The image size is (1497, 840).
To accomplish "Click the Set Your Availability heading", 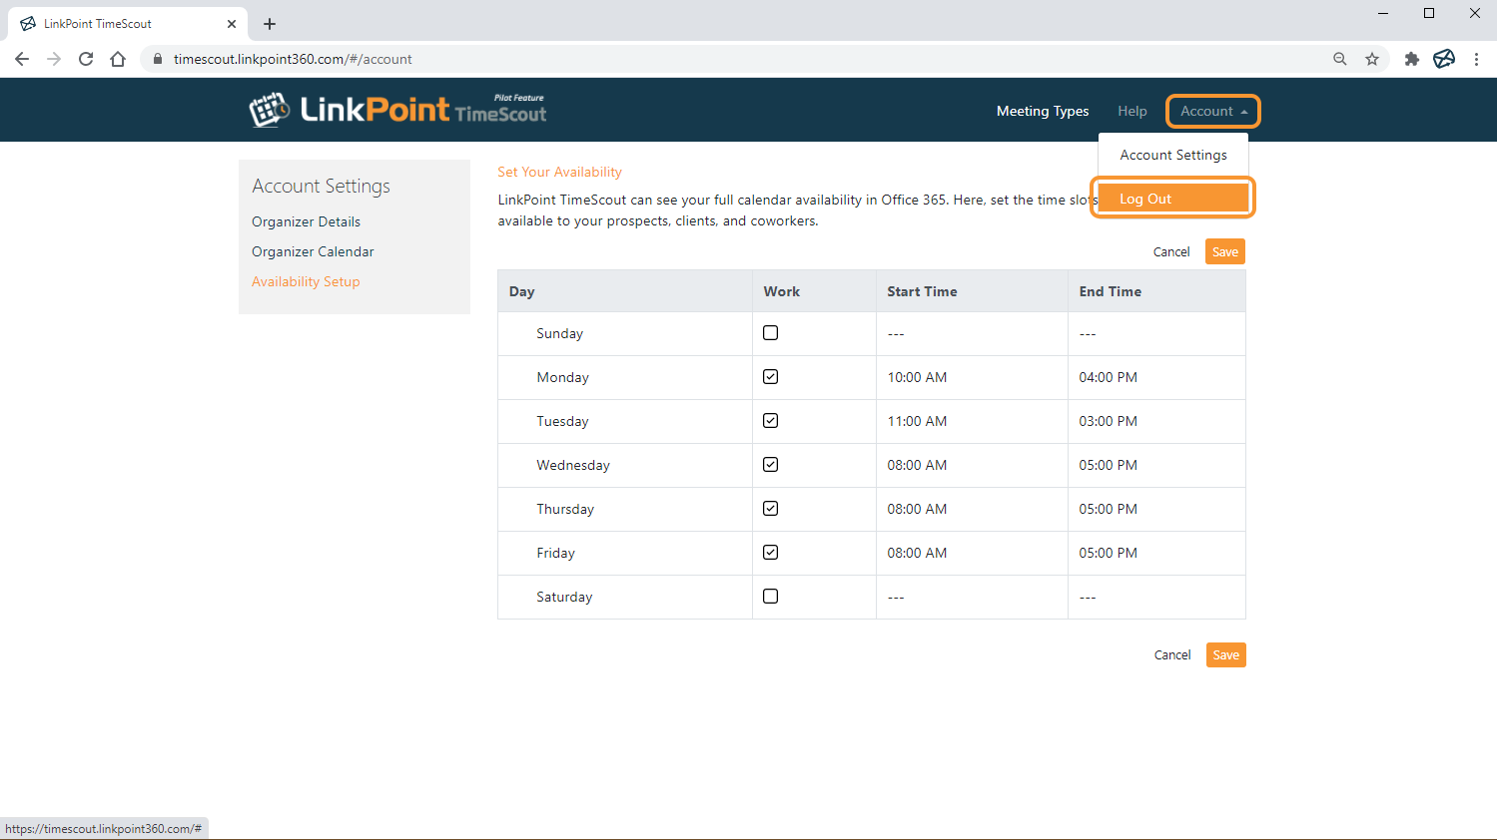I will (559, 172).
